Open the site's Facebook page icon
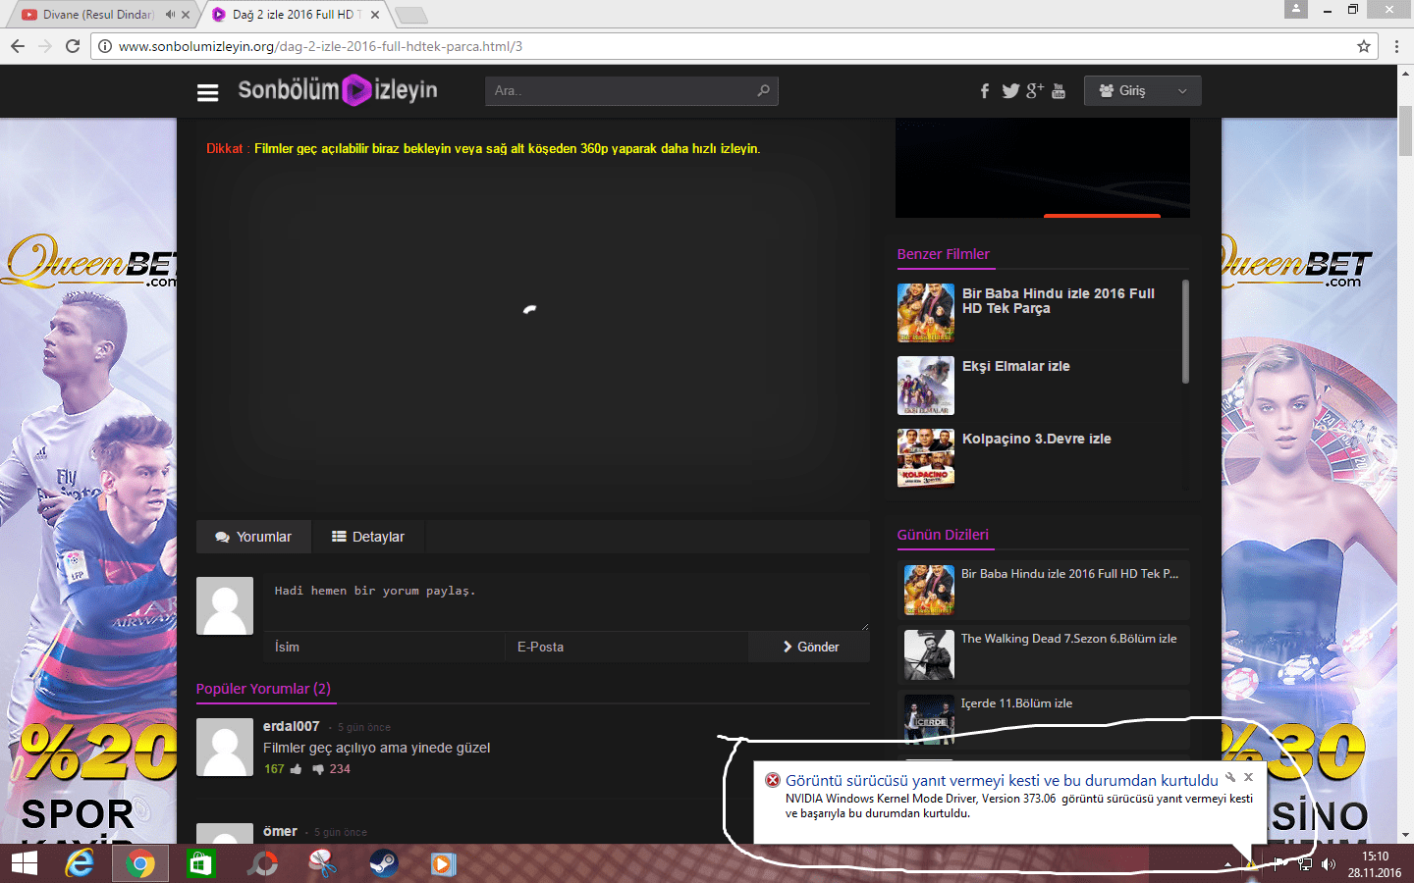 click(985, 91)
